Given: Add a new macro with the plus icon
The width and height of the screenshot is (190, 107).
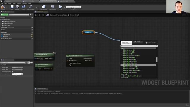Looking at the screenshot, I should pos(32,30).
